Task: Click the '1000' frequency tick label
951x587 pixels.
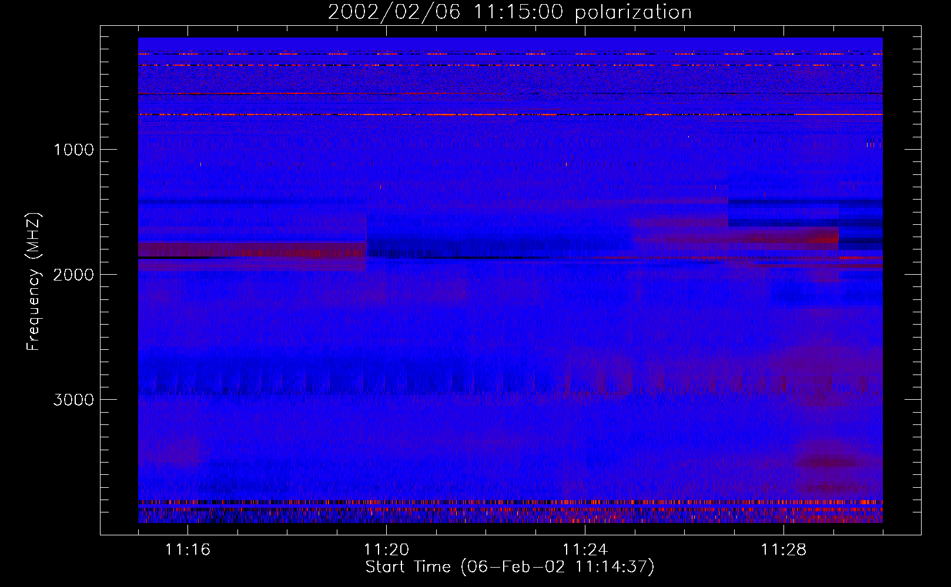Action: 73,150
